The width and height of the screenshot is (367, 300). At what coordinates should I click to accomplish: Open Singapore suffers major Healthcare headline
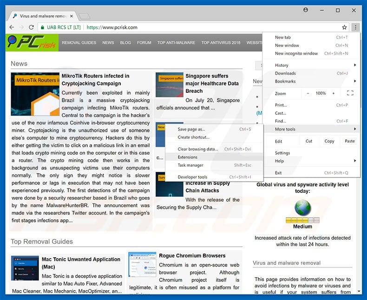pyautogui.click(x=212, y=83)
